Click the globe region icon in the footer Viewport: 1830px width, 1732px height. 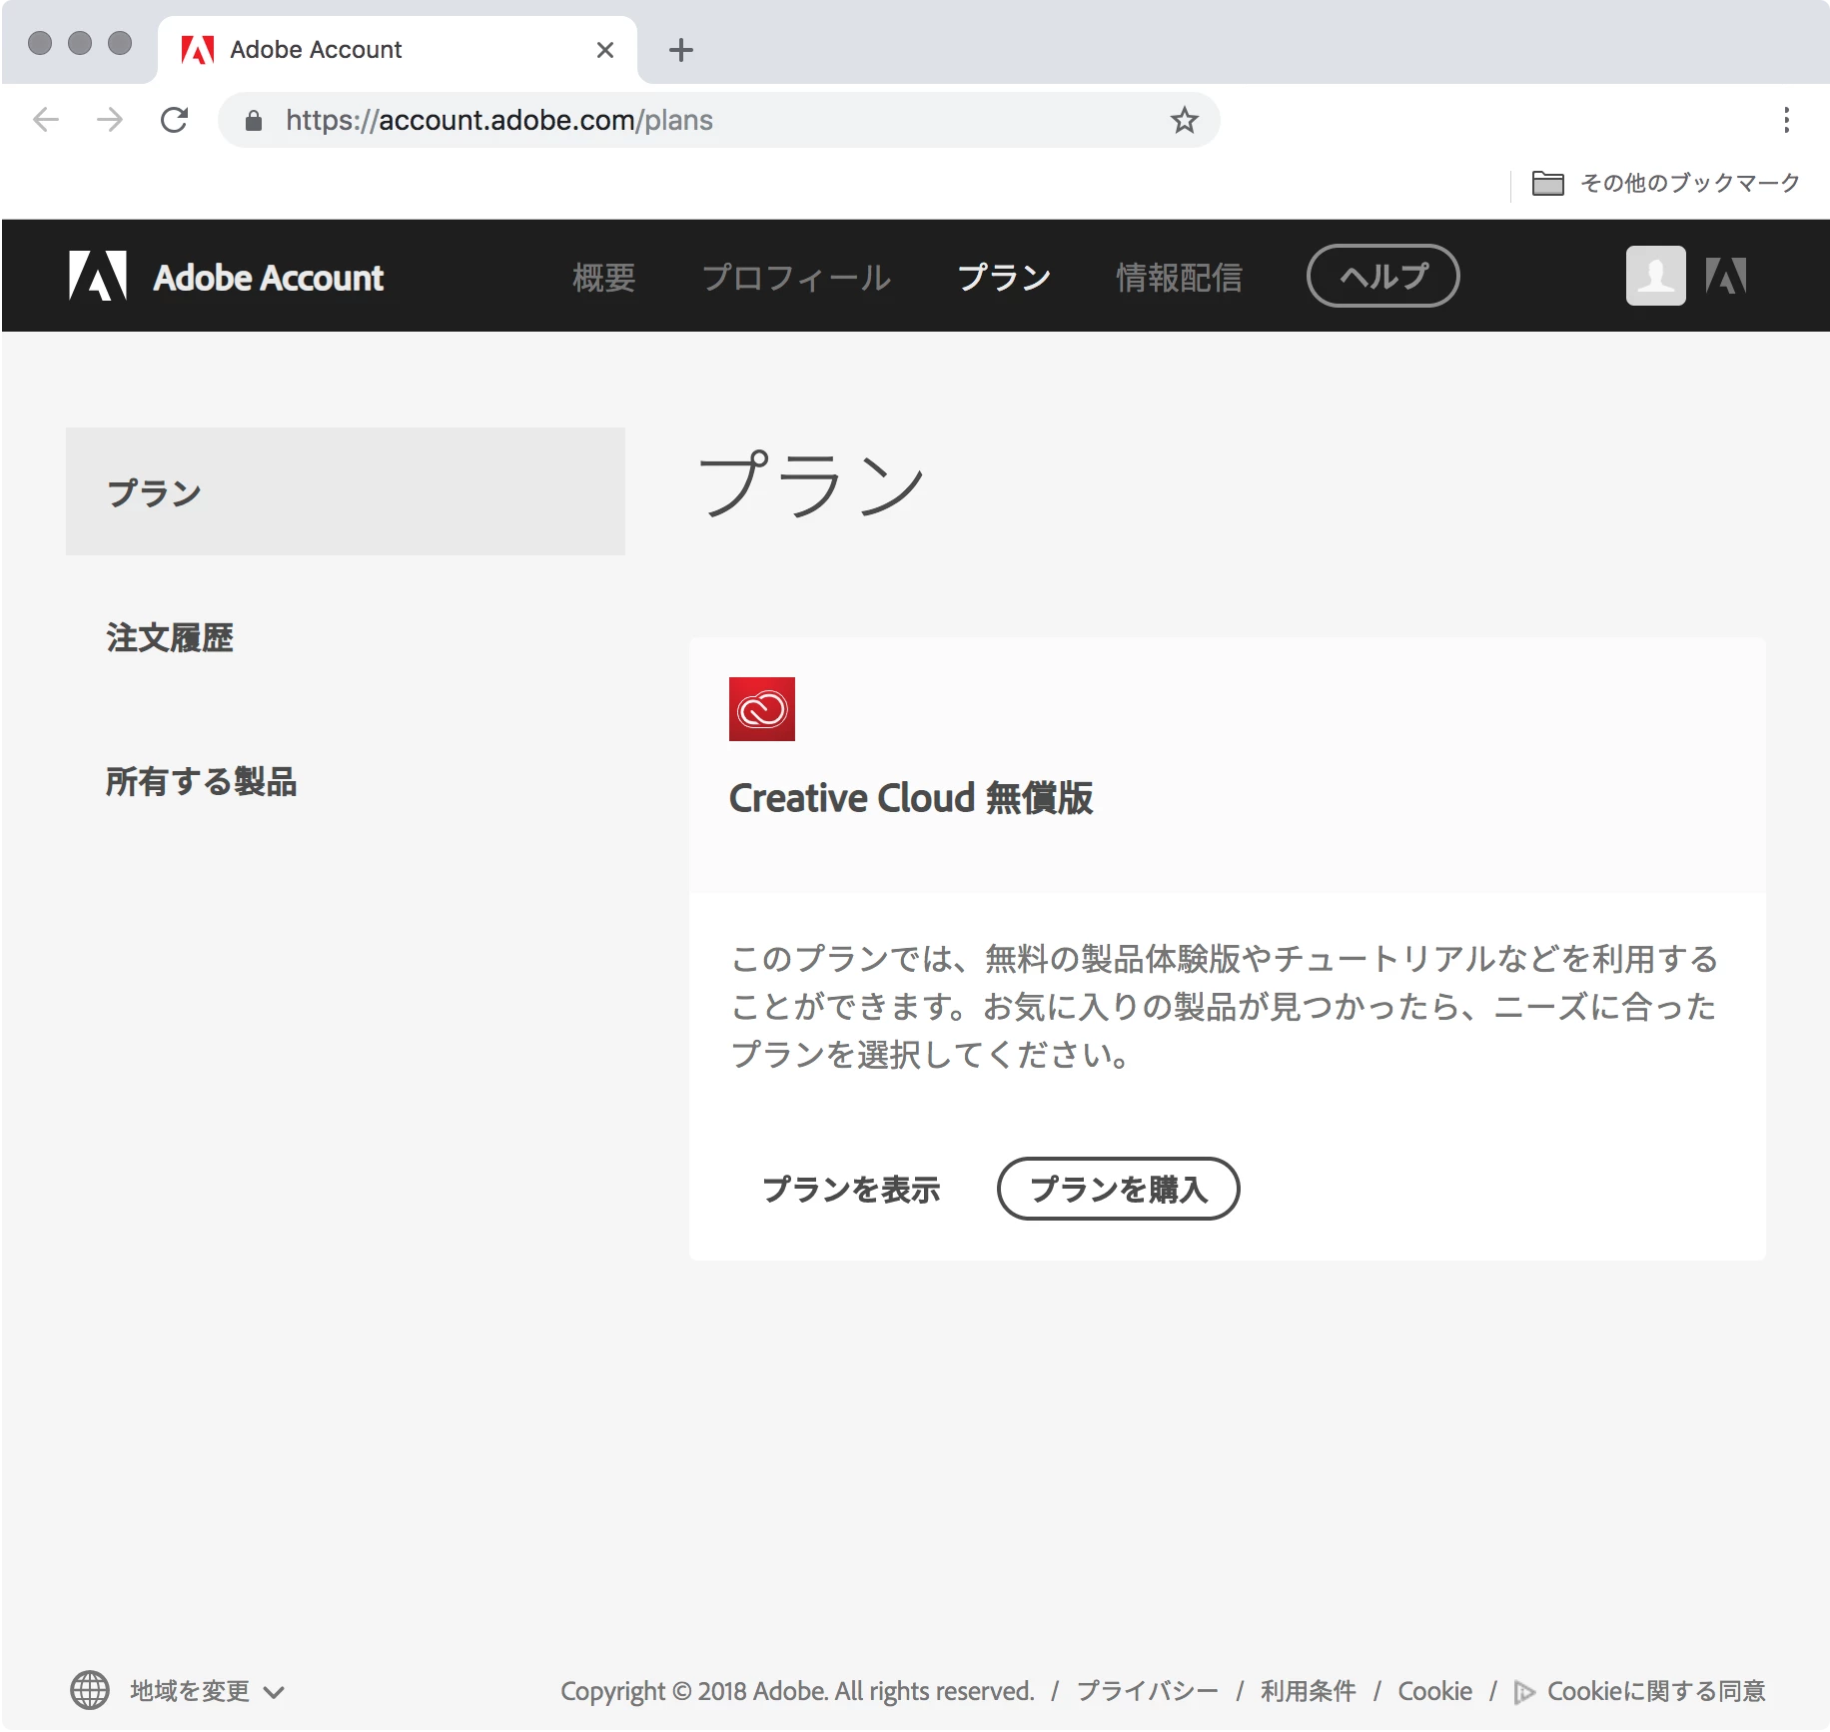click(90, 1690)
